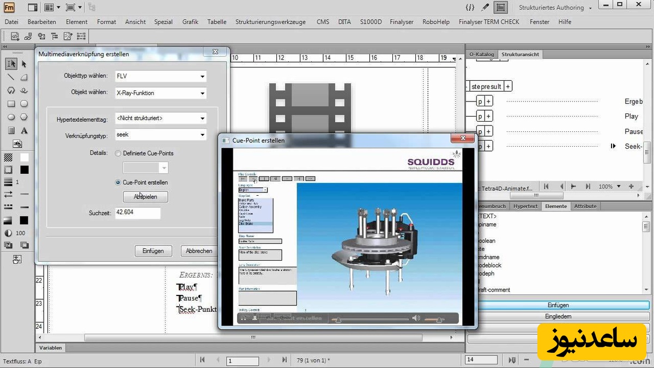Open the Verknüpfungstyp 'seek' dropdown
This screenshot has width=654, height=368.
[x=161, y=135]
